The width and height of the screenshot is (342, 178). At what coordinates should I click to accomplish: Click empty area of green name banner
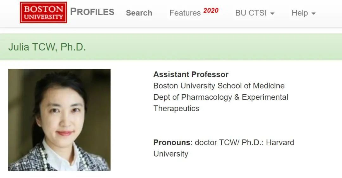click(x=215, y=47)
